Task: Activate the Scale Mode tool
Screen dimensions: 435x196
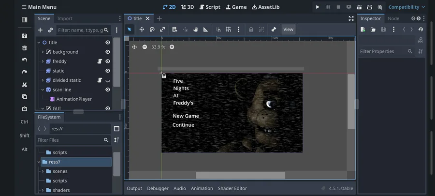Action: [x=162, y=30]
